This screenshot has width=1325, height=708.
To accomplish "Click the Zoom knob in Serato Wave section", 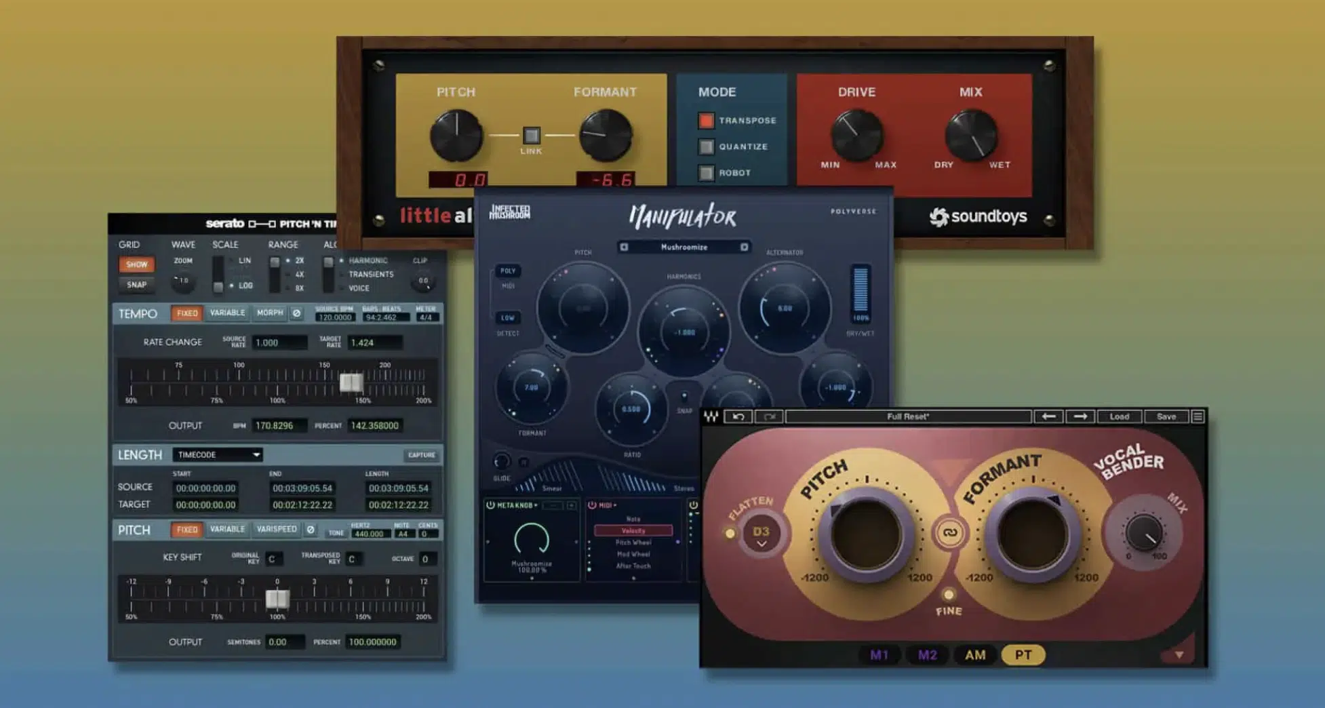I will [x=182, y=281].
